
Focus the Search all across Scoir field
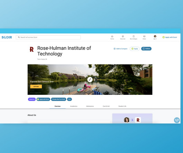48,37
